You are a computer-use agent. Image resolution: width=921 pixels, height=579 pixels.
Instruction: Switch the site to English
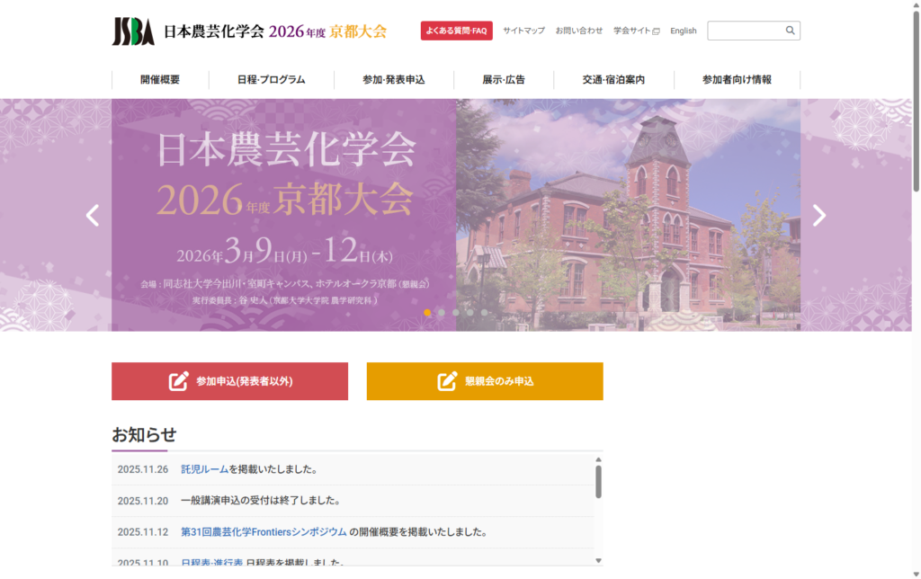[x=684, y=30]
